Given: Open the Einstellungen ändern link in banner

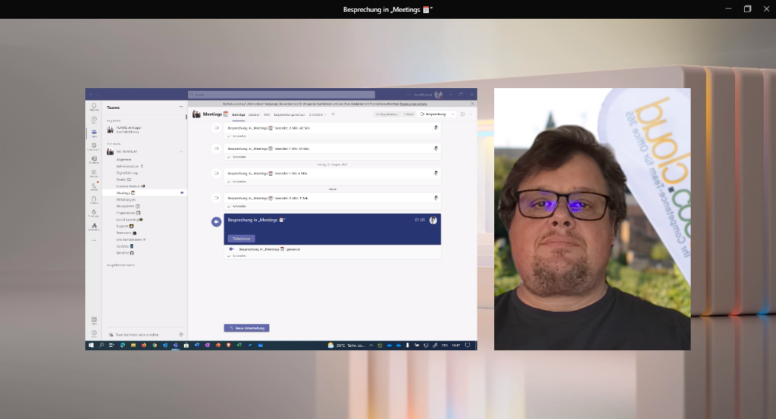Looking at the screenshot, I should 414,104.
